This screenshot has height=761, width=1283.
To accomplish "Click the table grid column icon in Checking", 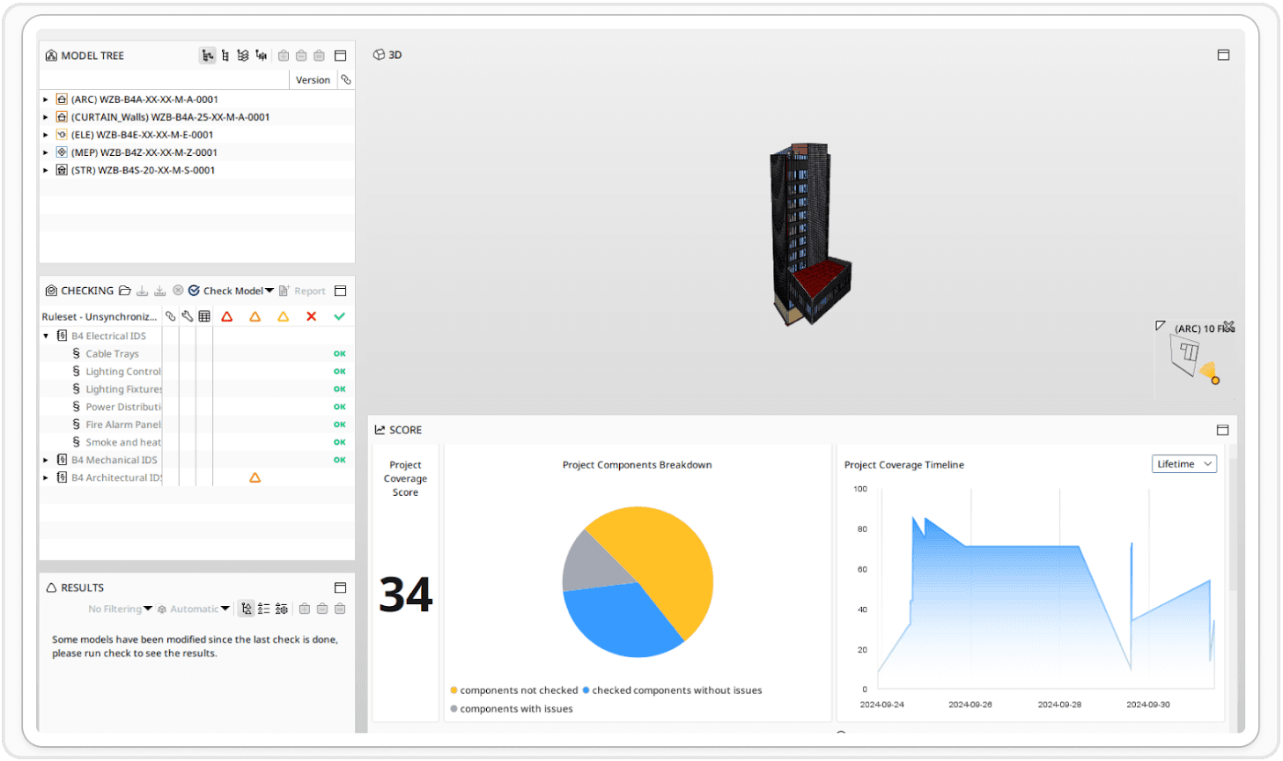I will 204,316.
